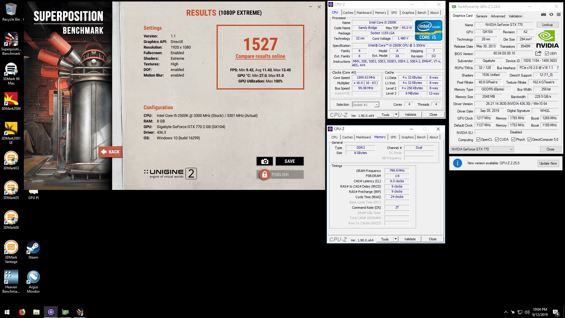Image resolution: width=565 pixels, height=318 pixels.
Task: Open the GPU-Z hamburger menu
Action: click(x=559, y=15)
